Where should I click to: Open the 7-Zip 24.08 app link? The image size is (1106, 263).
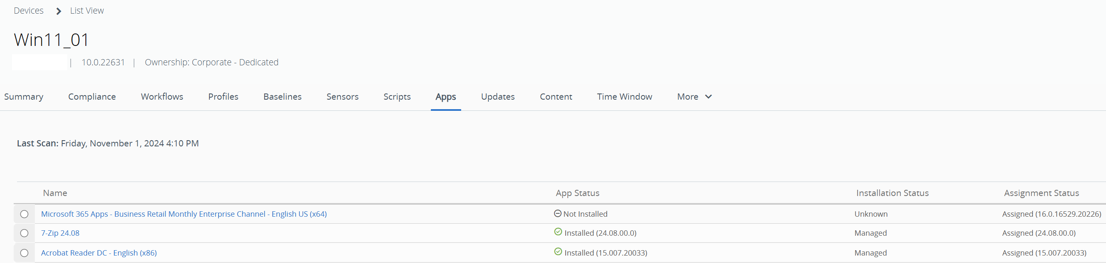coord(60,233)
